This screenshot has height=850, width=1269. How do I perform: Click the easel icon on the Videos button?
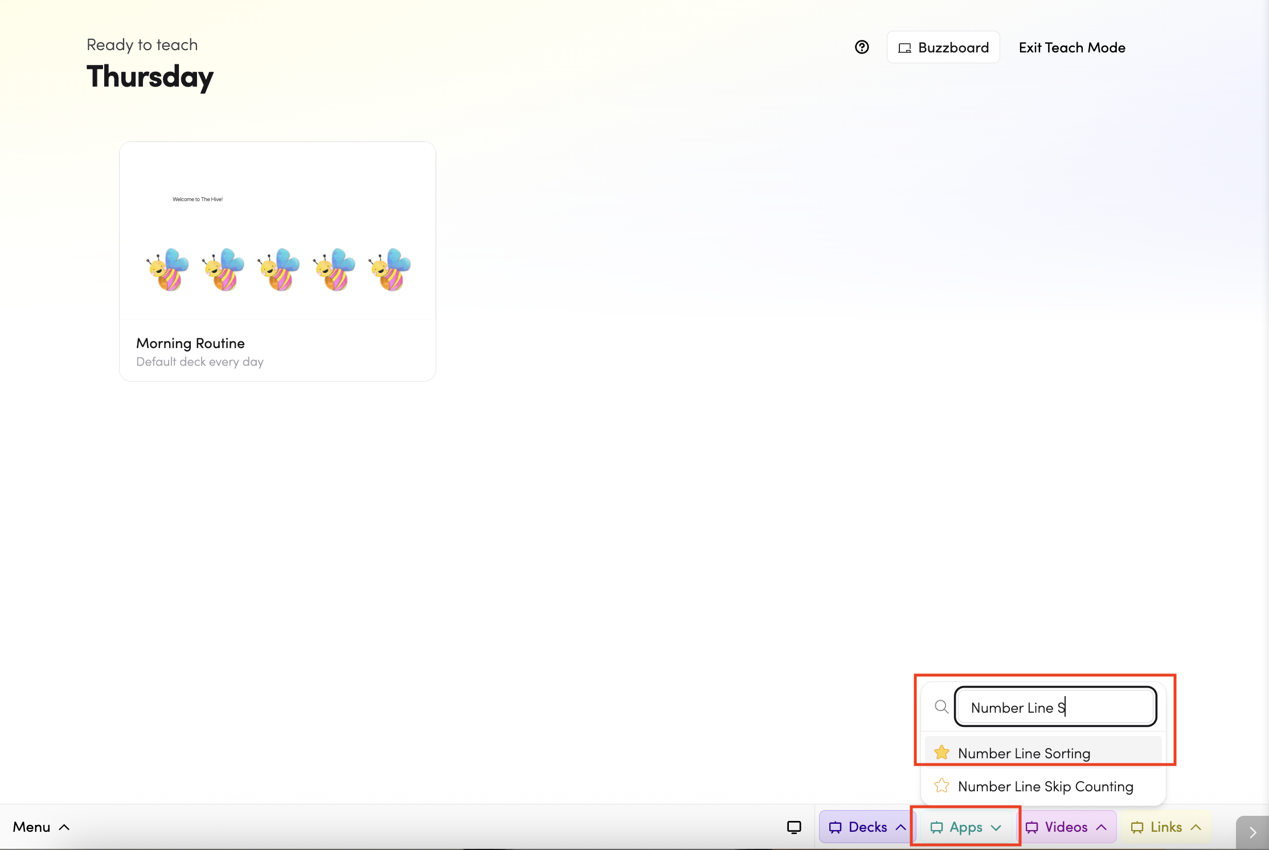[1031, 827]
